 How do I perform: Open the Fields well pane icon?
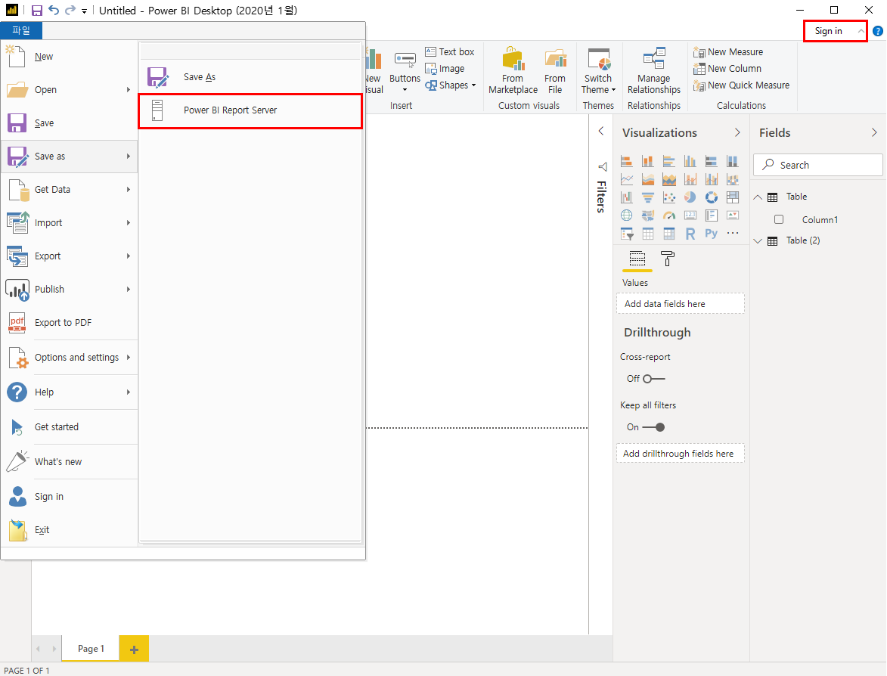[637, 259]
